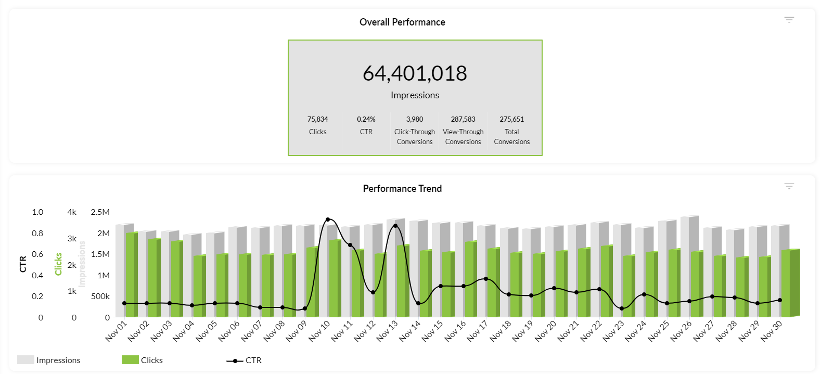Select the Click-Through Conversions metric tile
The width and height of the screenshot is (821, 374).
[x=414, y=130]
